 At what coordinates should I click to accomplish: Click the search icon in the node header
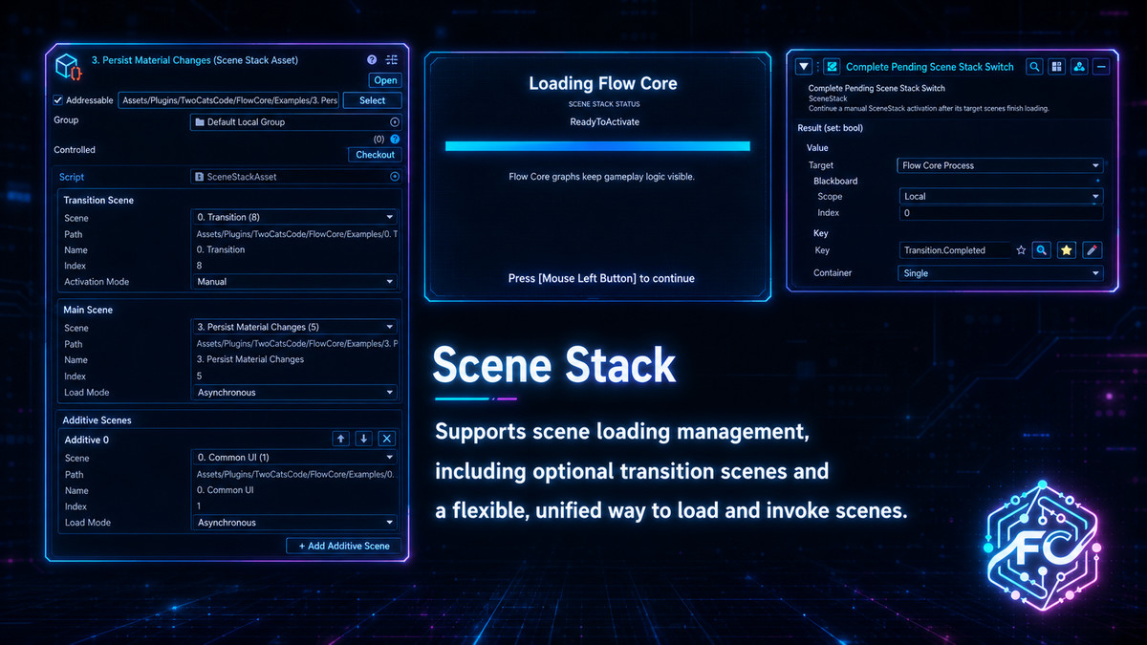point(1034,67)
